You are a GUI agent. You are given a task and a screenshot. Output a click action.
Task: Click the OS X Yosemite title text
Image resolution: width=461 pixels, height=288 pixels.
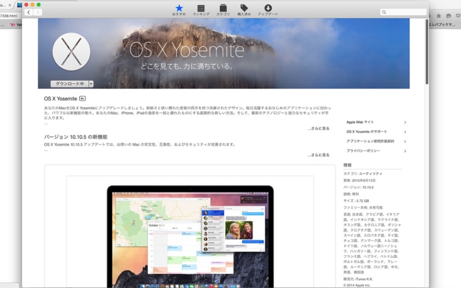[61, 98]
